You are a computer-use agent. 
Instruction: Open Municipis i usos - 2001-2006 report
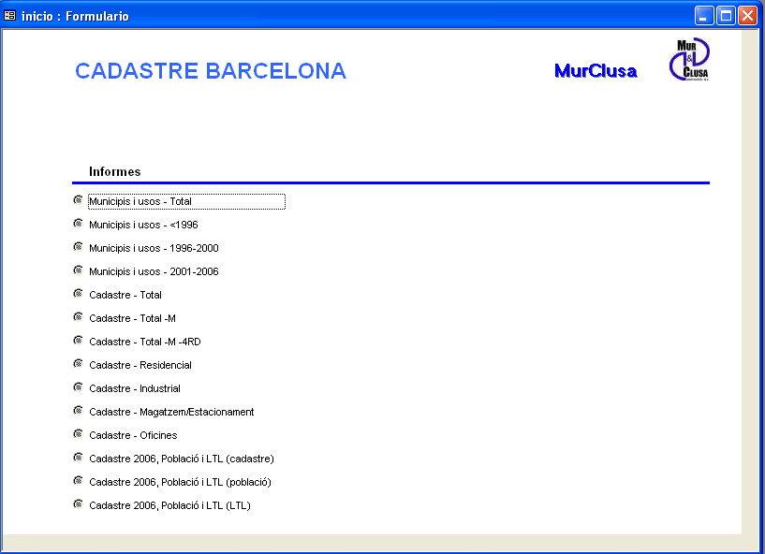point(154,271)
